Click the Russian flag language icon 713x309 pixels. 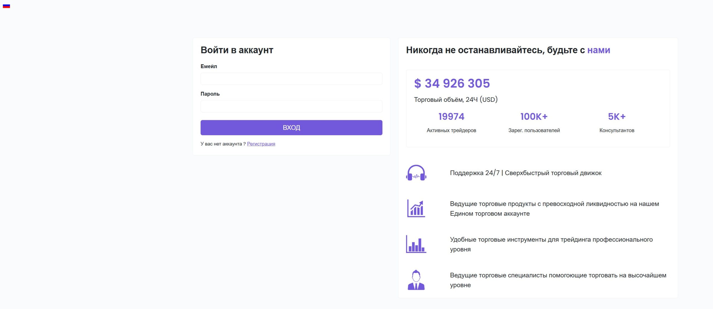(x=6, y=6)
